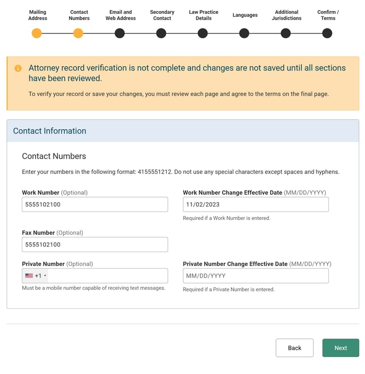
Task: Click the Secondary Contact step dot
Action: 161,33
